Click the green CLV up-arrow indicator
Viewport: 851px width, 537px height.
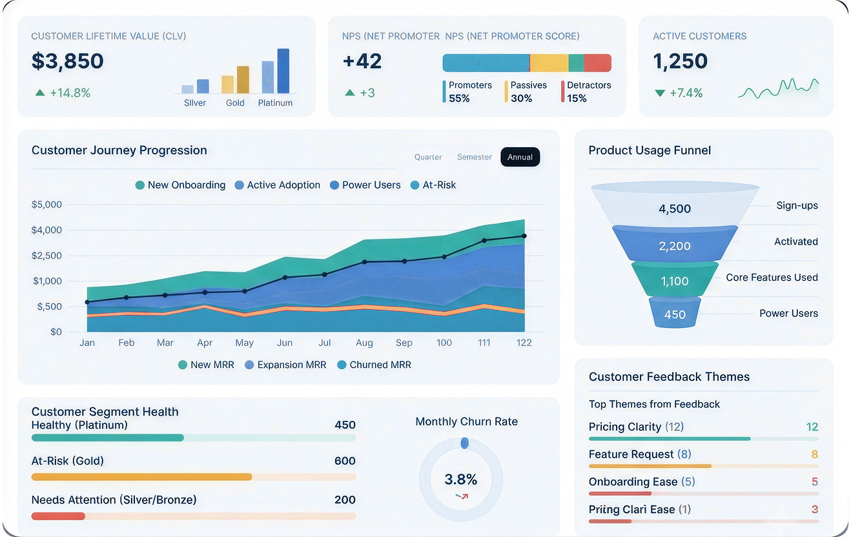coord(40,93)
